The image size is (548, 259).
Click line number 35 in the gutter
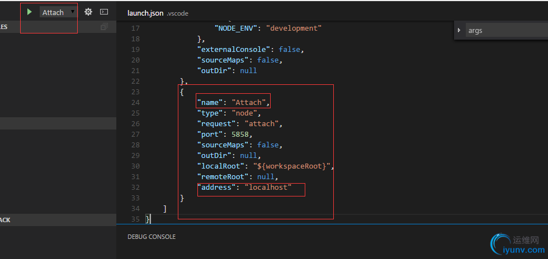[x=135, y=219]
